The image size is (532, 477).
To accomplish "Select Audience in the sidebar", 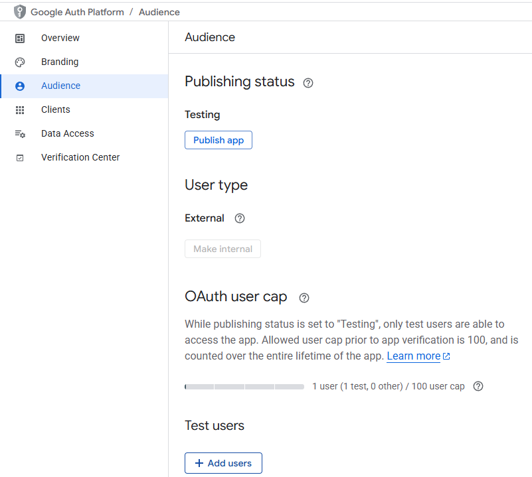I will coord(84,86).
